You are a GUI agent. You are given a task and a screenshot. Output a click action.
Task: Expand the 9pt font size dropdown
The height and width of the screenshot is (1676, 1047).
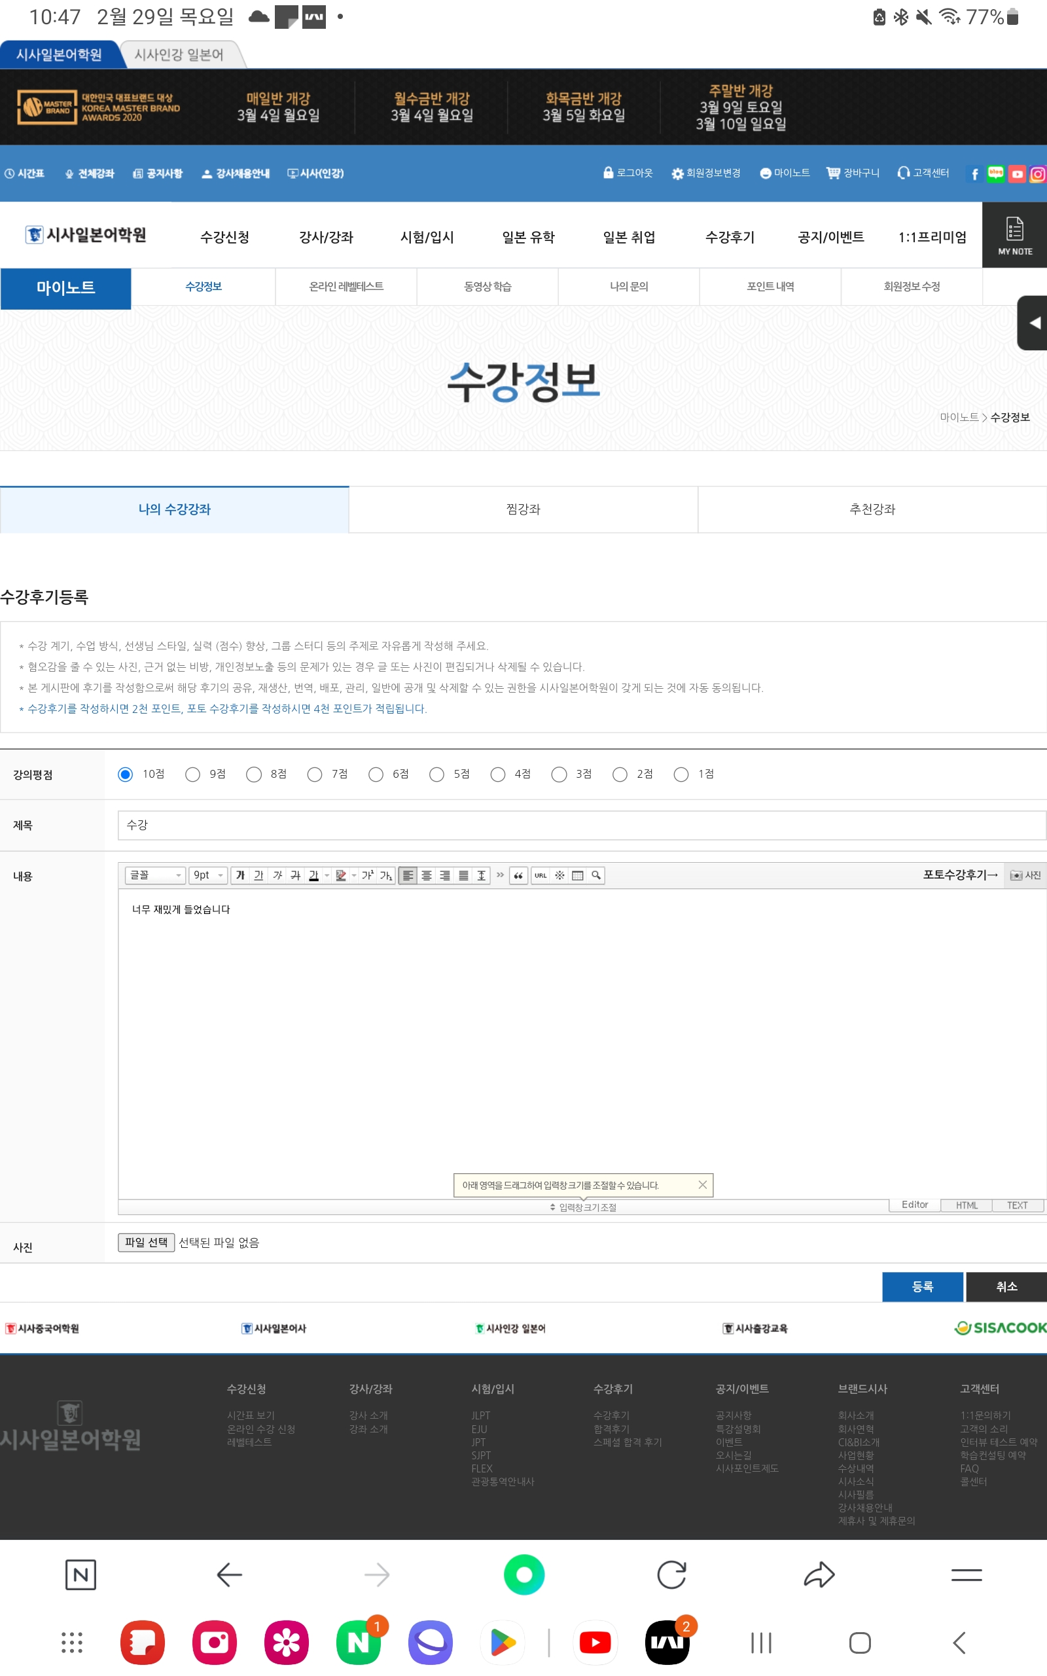209,875
